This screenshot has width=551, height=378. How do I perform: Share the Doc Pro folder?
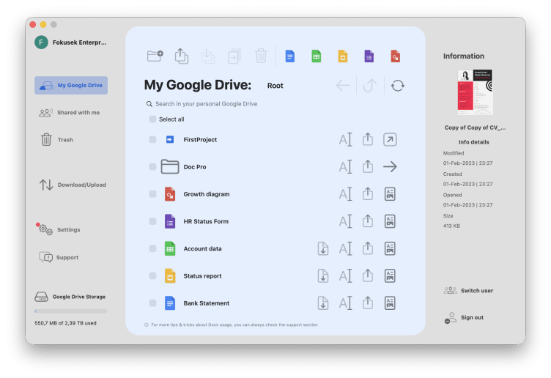[x=368, y=166]
